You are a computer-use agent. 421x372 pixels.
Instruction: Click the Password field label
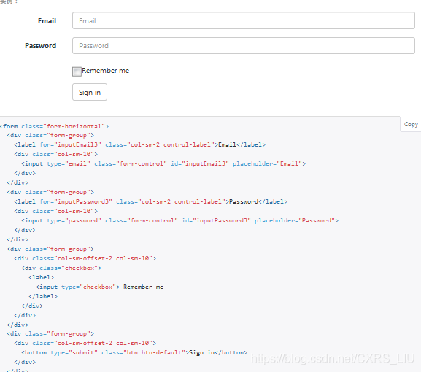coord(41,46)
